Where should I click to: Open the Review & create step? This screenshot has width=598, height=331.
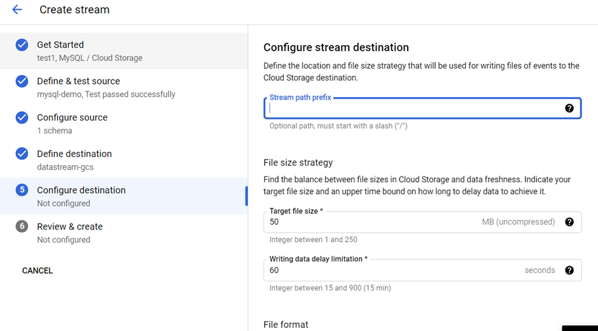pyautogui.click(x=70, y=226)
